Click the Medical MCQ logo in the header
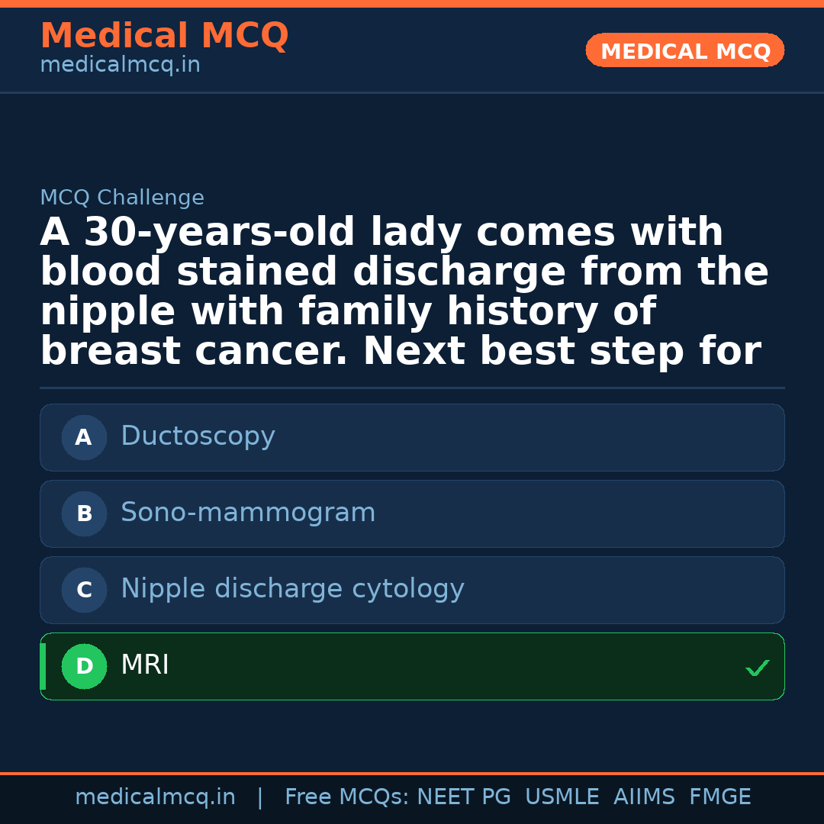This screenshot has width=824, height=824. pos(164,36)
